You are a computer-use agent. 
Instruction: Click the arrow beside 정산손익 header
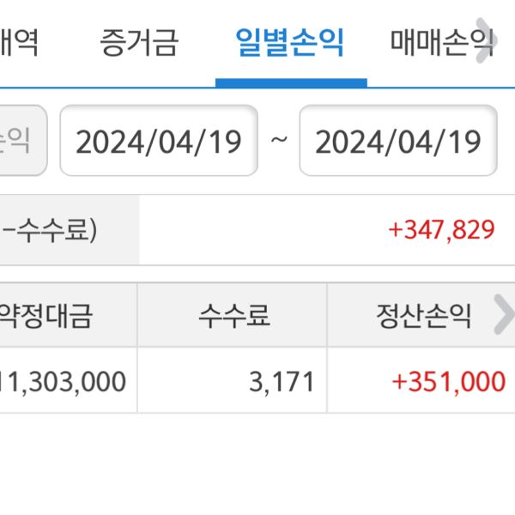(x=503, y=317)
